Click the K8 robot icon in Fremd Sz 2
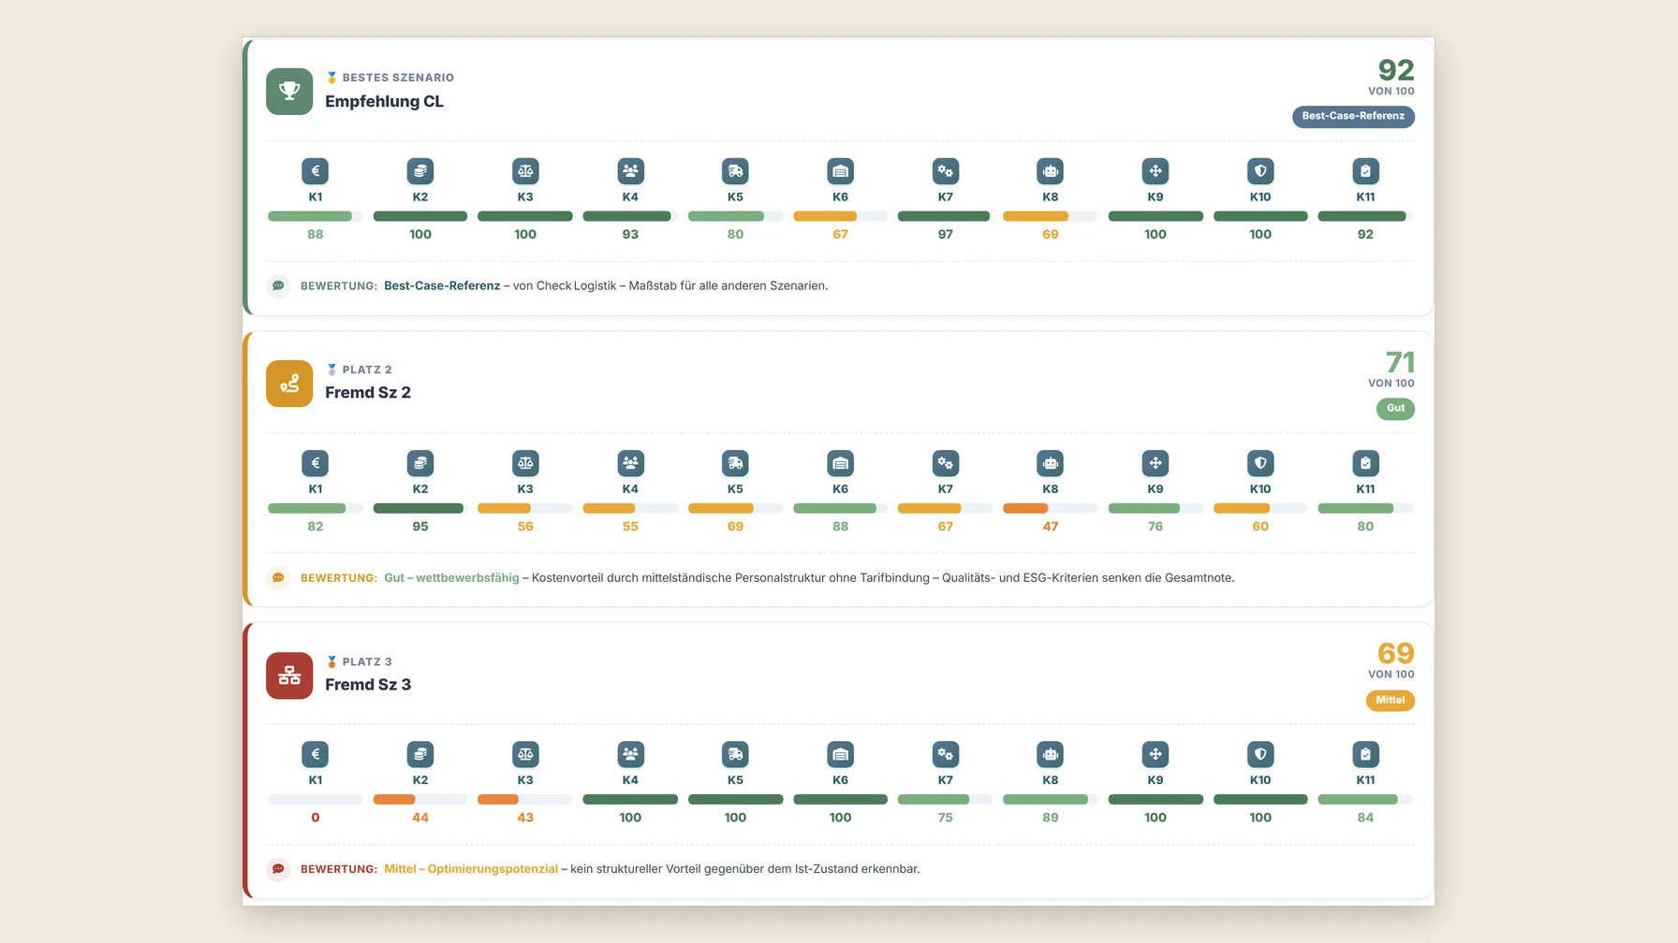This screenshot has width=1678, height=943. coord(1051,463)
